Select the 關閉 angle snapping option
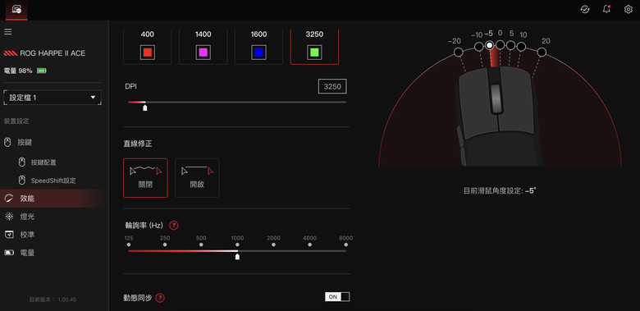Screen dimensions: 640x311 (x=145, y=178)
